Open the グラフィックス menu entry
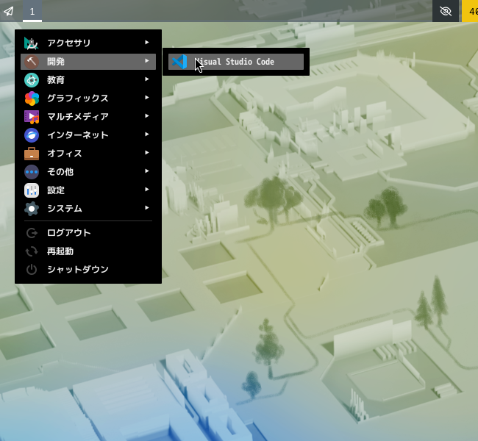 click(x=88, y=98)
